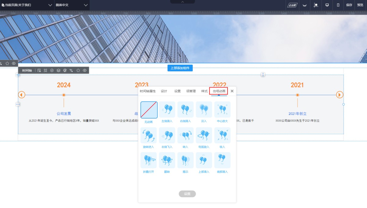Select the 旋转进入 animation

149,135
